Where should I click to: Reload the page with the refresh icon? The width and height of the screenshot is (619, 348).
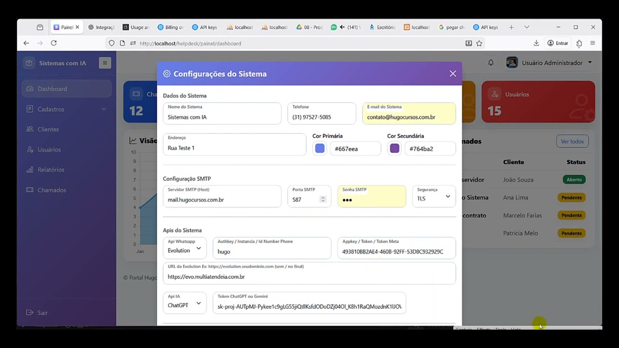click(x=54, y=43)
